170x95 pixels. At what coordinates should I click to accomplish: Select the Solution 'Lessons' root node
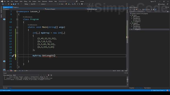(x=139, y=14)
